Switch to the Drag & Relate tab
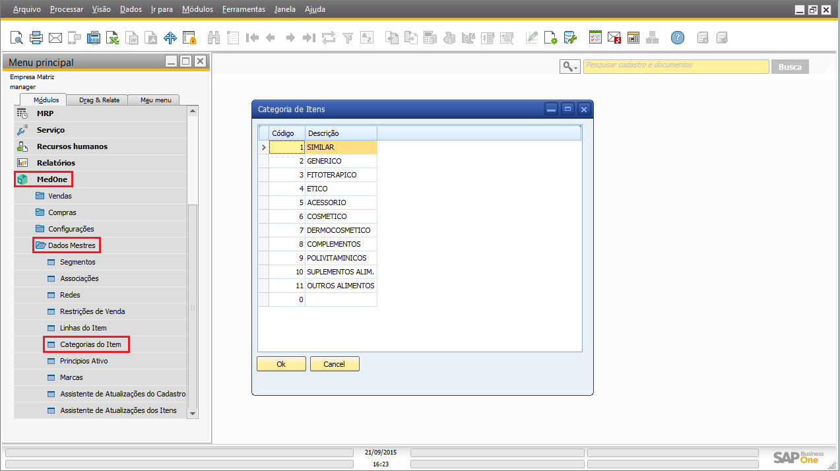The height and width of the screenshot is (471, 840). pyautogui.click(x=99, y=100)
